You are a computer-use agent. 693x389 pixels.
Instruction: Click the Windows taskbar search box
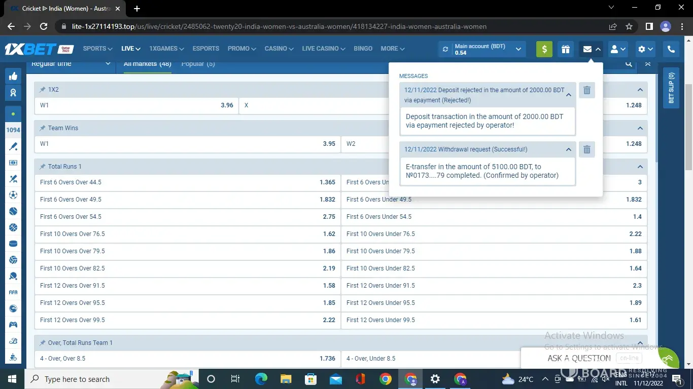(x=96, y=379)
